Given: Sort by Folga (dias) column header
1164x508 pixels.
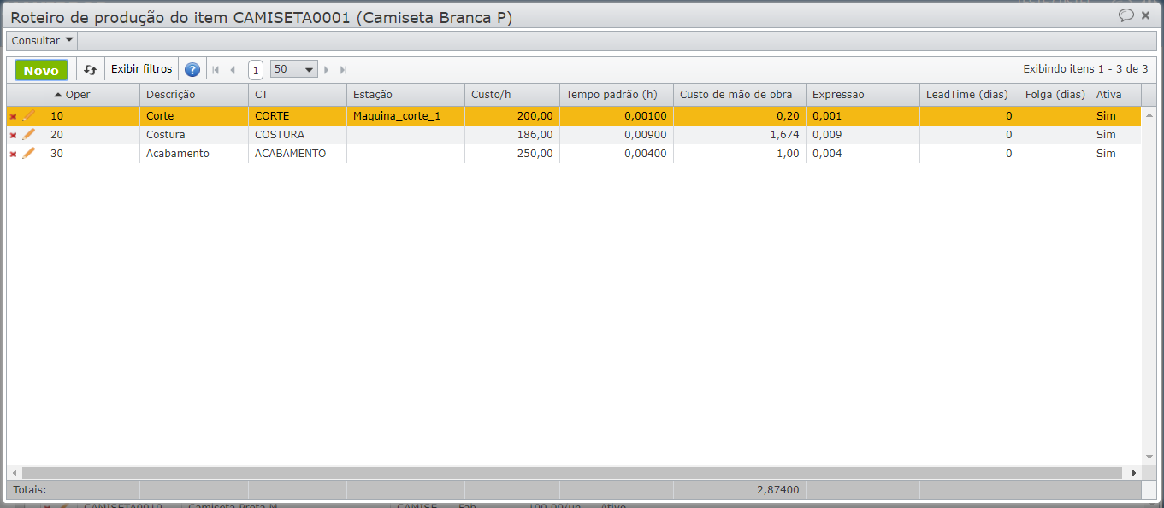Looking at the screenshot, I should pos(1055,95).
